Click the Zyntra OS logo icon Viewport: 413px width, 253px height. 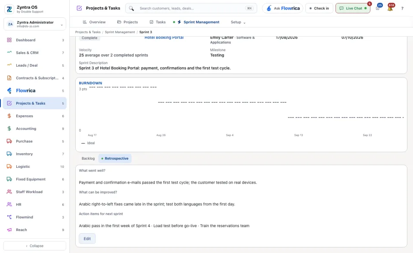pos(9,9)
